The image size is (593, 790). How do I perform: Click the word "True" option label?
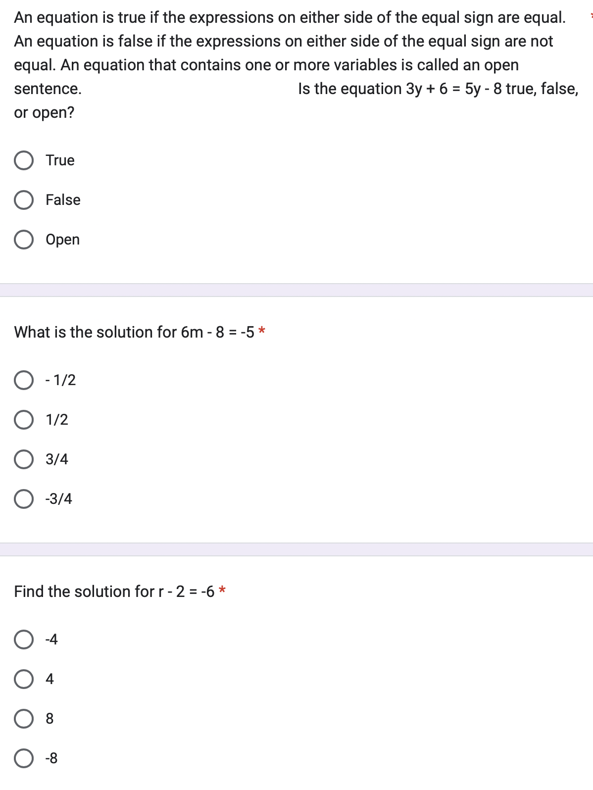[60, 160]
